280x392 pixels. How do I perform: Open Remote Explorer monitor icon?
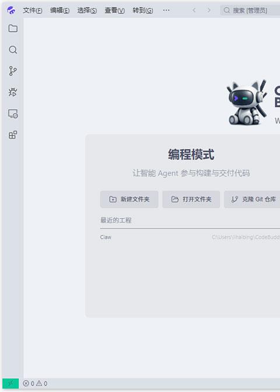click(x=13, y=114)
